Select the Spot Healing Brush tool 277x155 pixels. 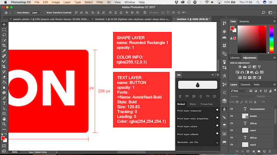4,56
